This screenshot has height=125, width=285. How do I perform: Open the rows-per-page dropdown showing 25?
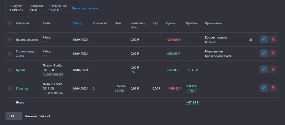pos(13,116)
